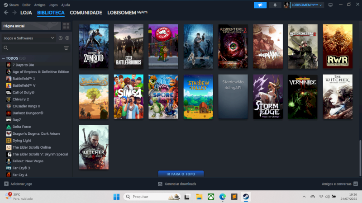This screenshot has height=203, width=362.
Task: Open the Exibir menu
Action: [26, 5]
